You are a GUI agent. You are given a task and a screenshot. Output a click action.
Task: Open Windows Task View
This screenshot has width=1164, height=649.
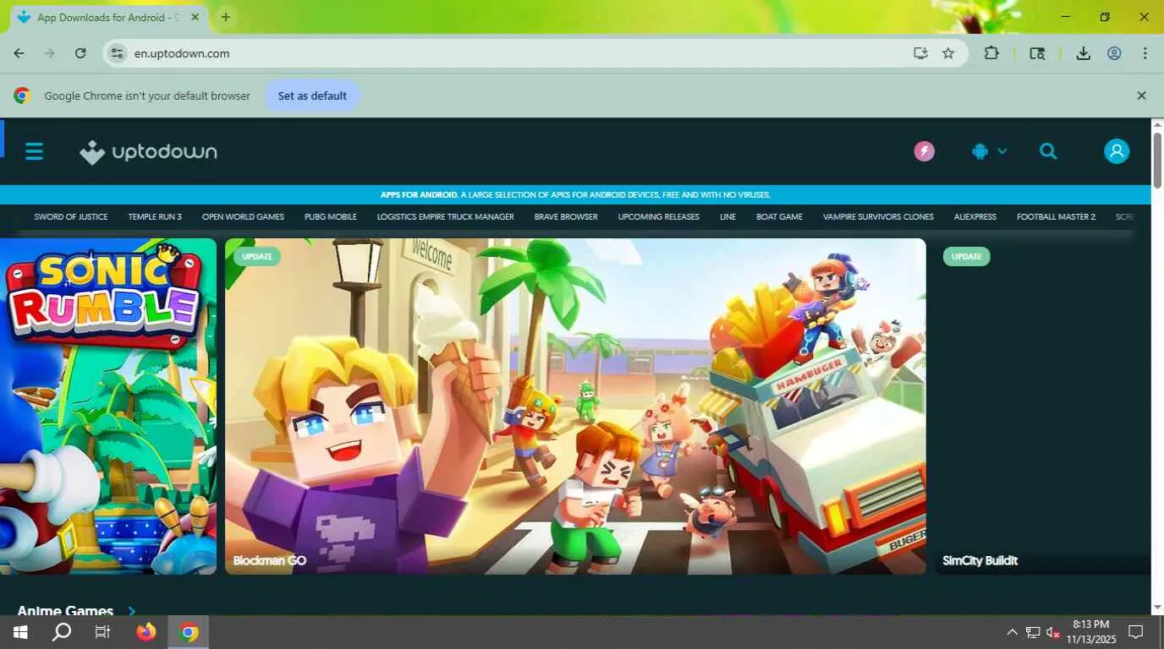click(x=102, y=632)
